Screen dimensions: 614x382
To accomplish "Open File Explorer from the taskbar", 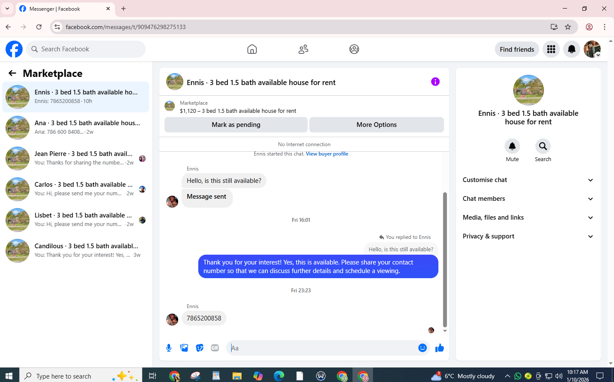I will 237,376.
